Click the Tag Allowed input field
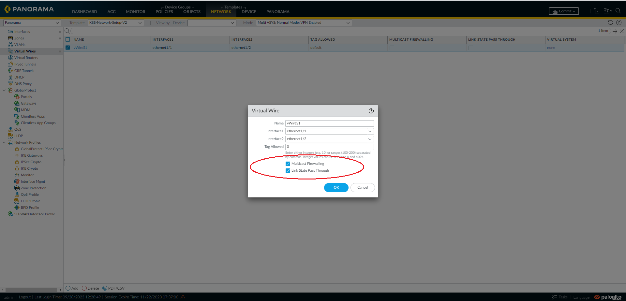 coord(329,147)
